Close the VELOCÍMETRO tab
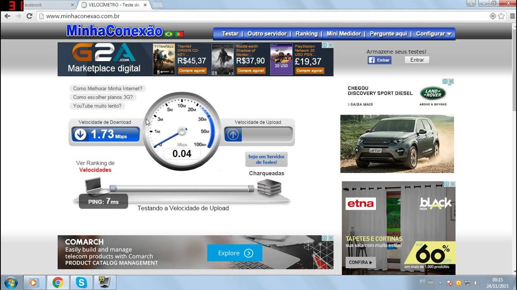The height and width of the screenshot is (290, 517). tap(145, 5)
